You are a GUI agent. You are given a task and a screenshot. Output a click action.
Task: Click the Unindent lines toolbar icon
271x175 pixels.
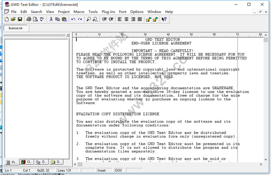111,19
